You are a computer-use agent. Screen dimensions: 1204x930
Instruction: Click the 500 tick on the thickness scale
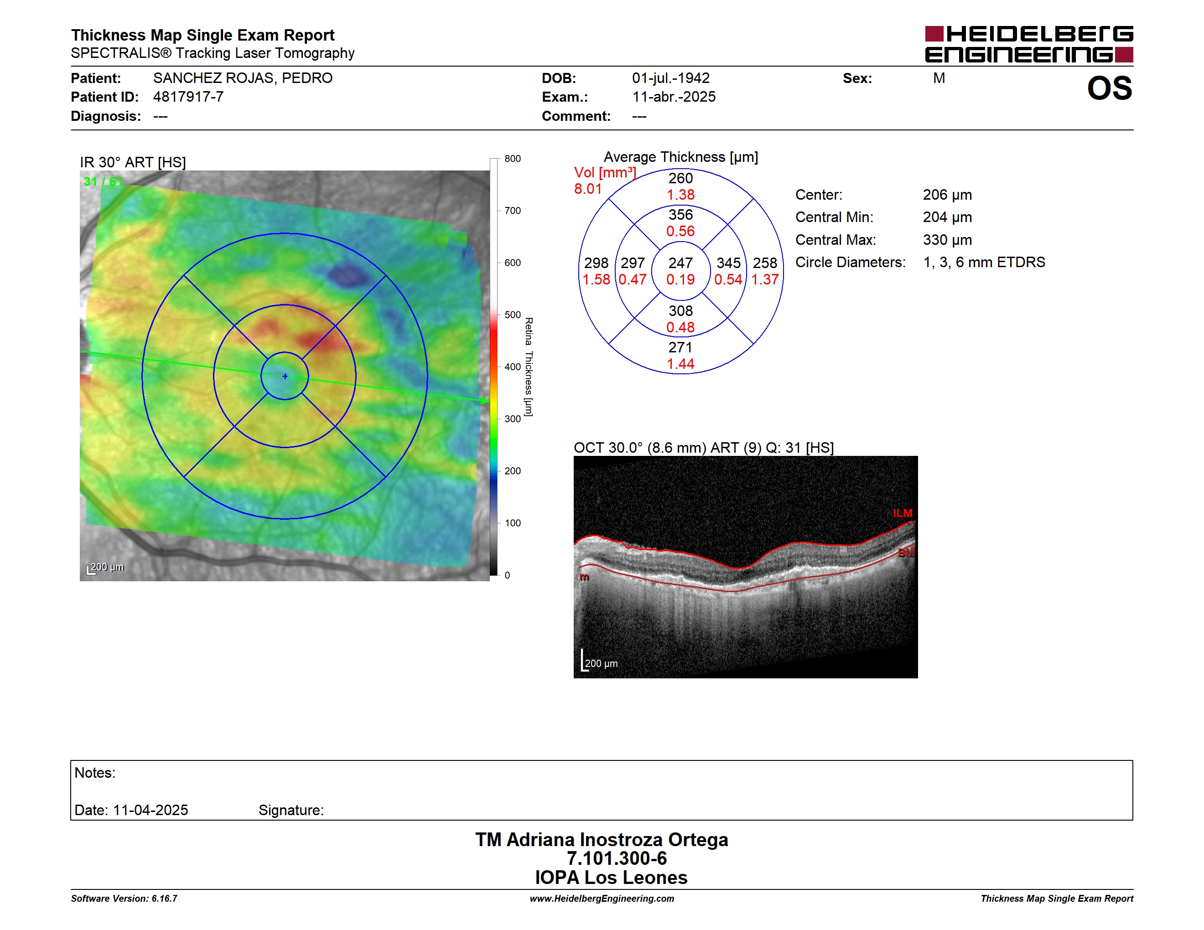pos(512,315)
